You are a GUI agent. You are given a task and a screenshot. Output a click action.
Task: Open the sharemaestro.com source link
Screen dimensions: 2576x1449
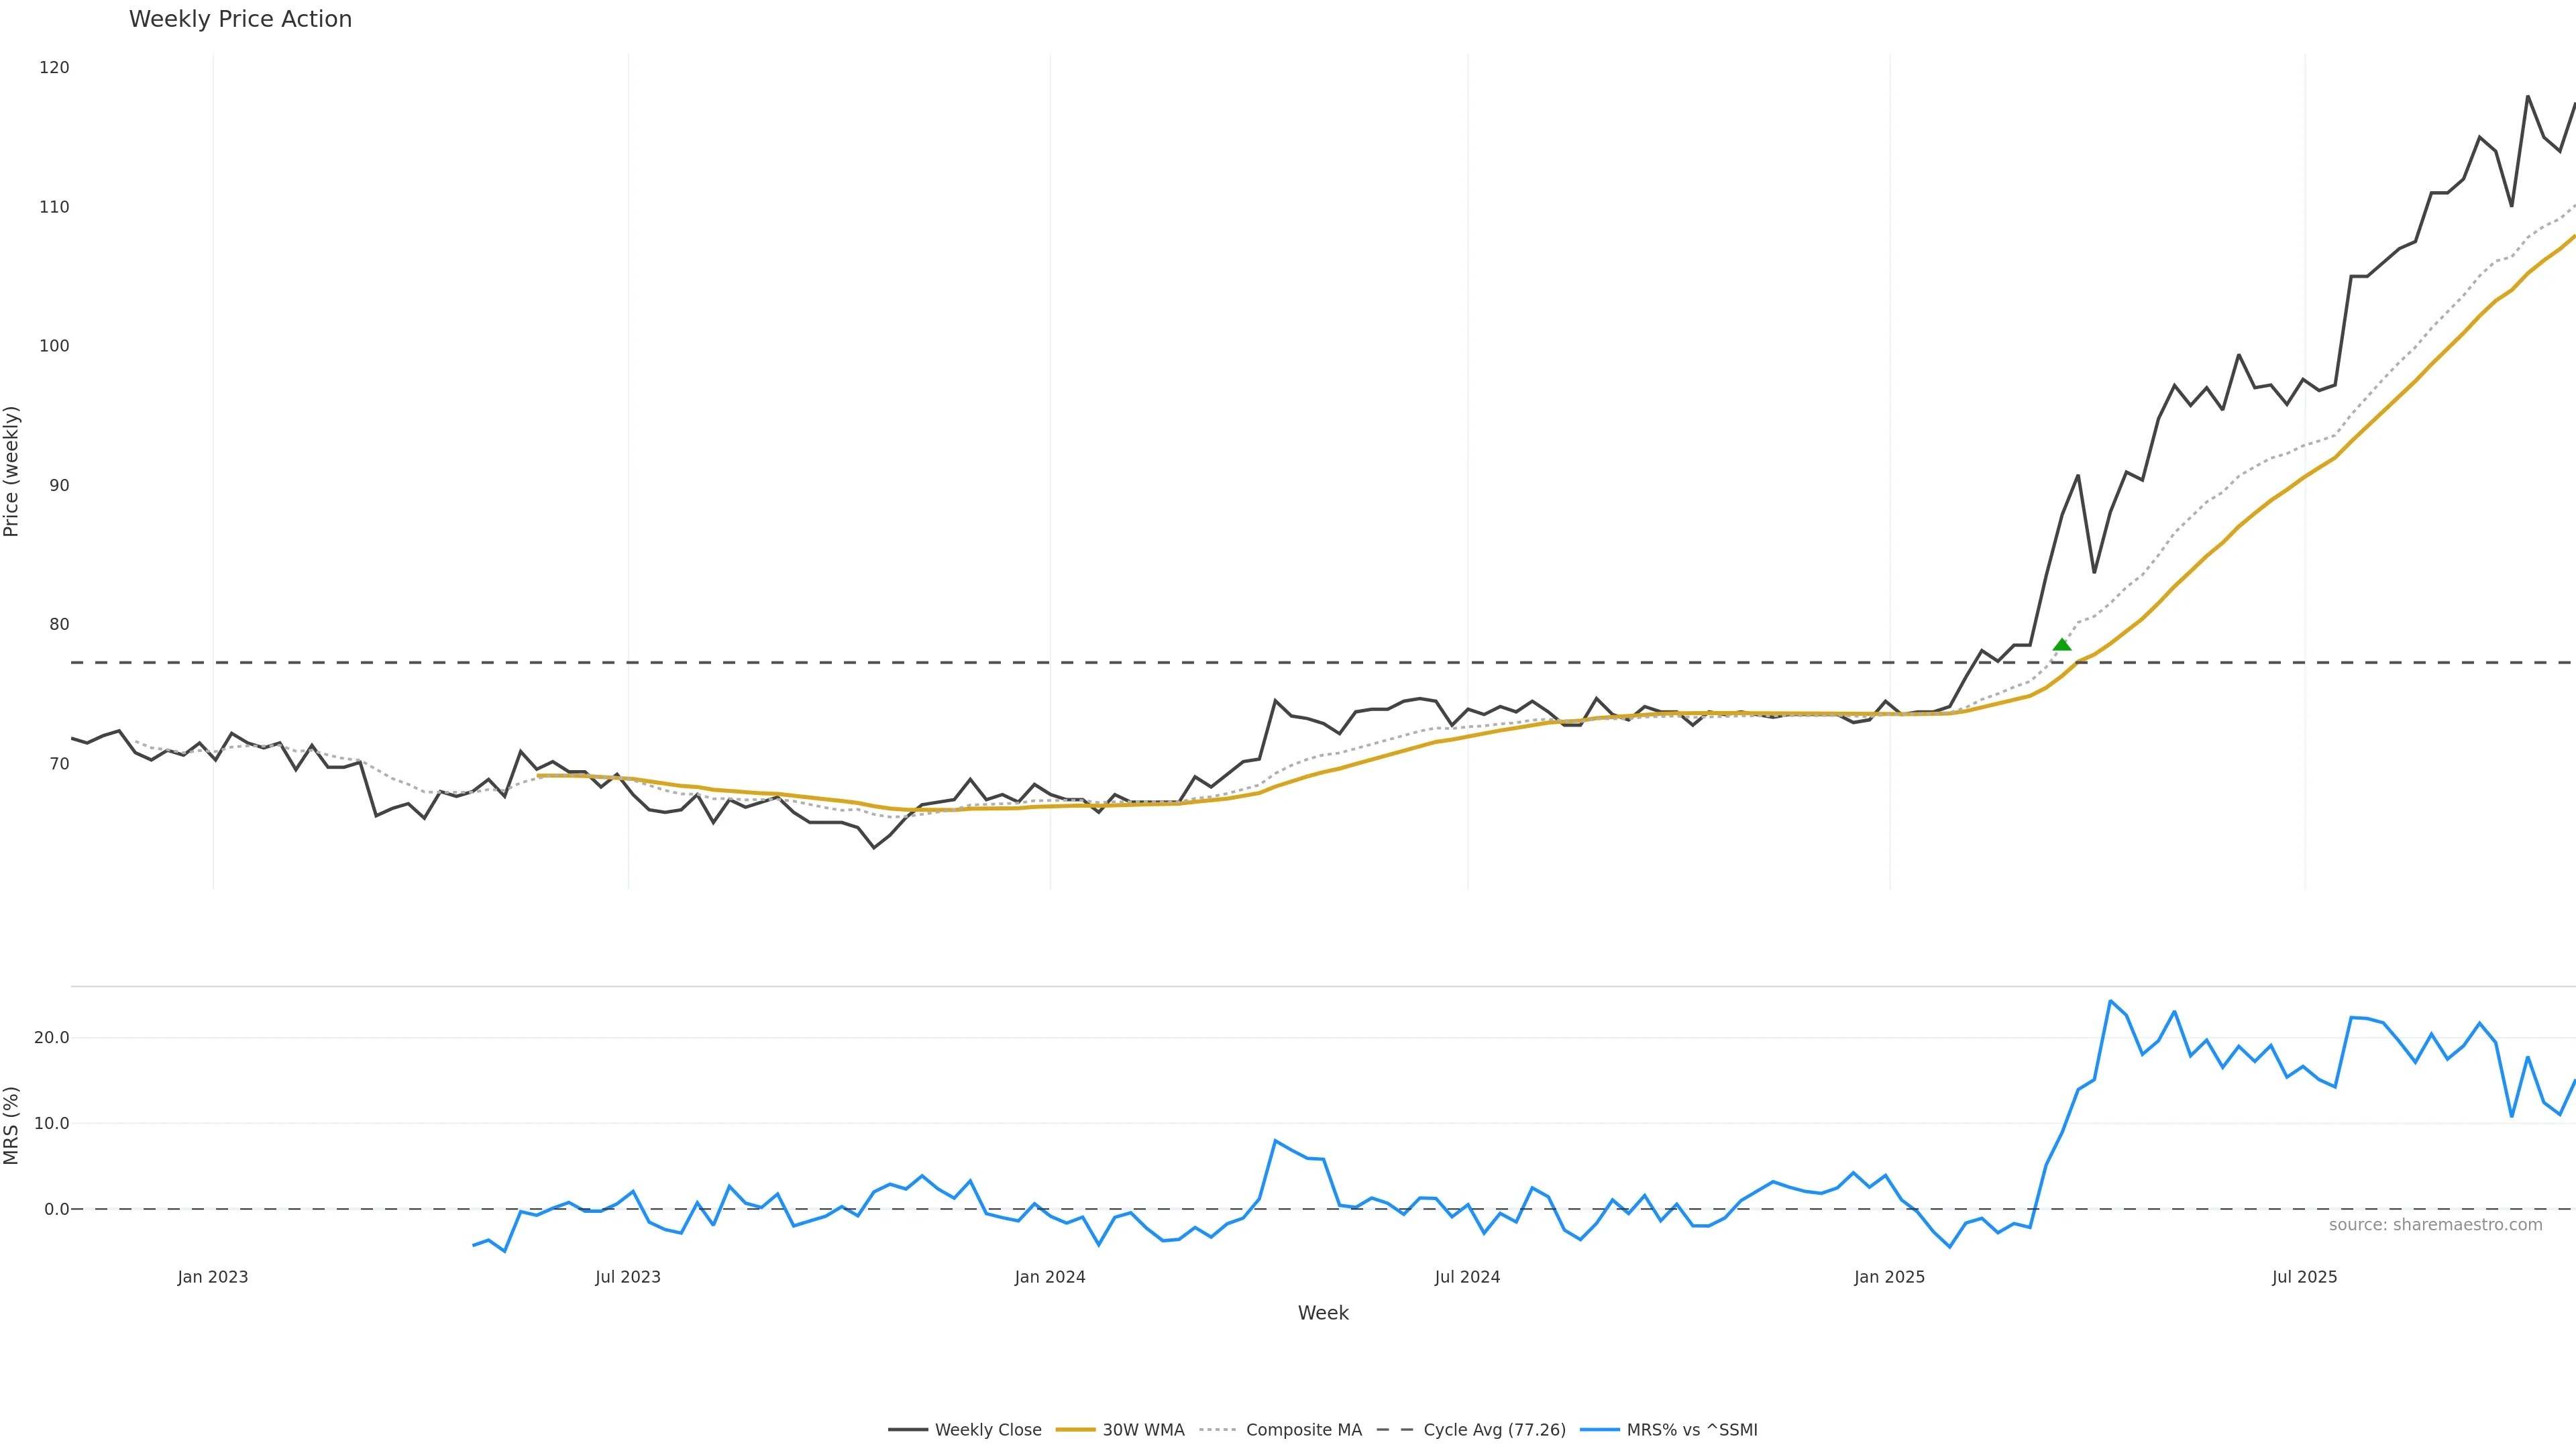pos(2435,1225)
